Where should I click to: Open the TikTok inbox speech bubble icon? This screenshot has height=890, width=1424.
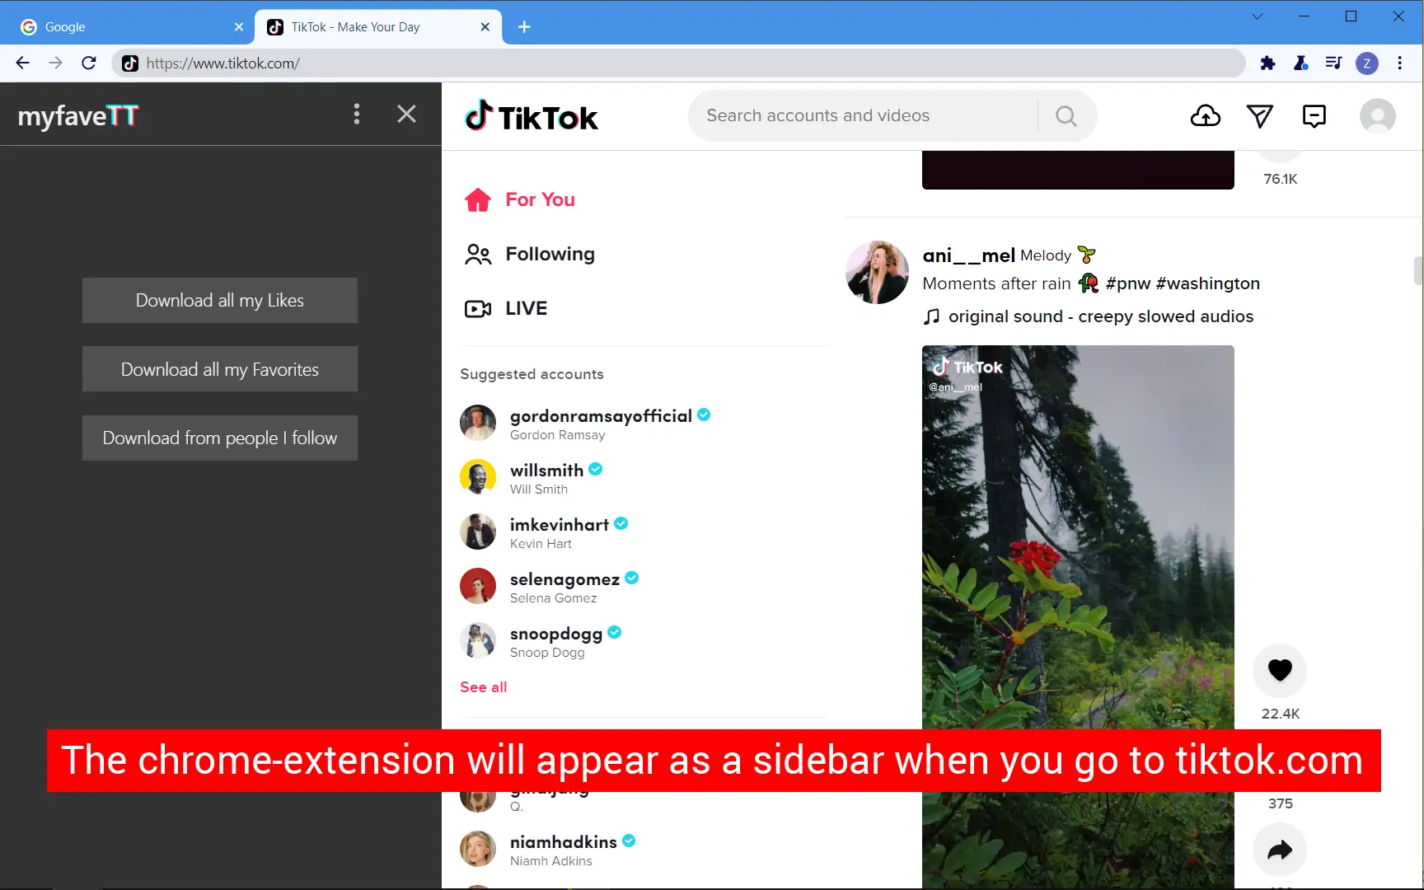[1314, 115]
